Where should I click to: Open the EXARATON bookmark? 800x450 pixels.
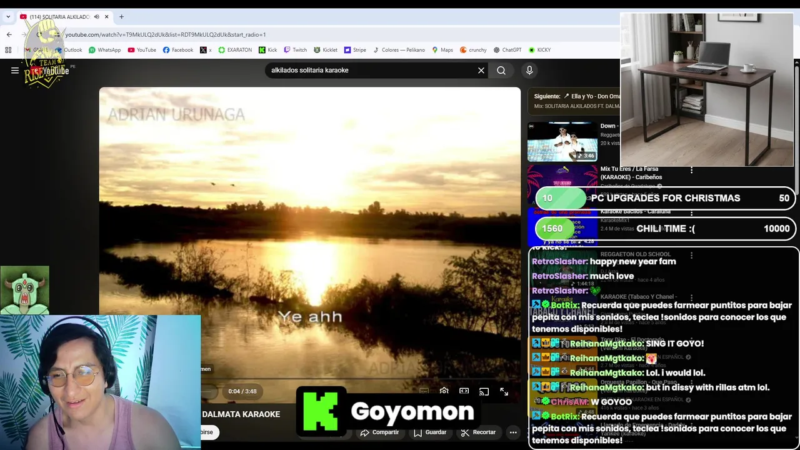point(235,50)
